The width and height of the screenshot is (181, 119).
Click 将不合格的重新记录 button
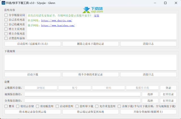pos(90,75)
